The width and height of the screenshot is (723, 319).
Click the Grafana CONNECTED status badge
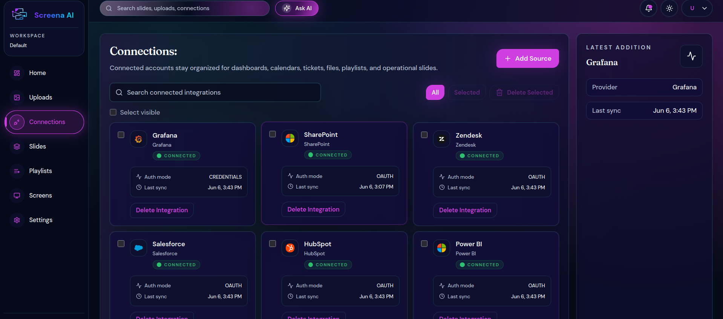point(176,156)
